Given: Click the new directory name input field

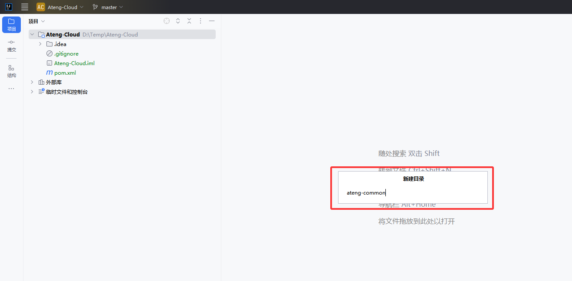Looking at the screenshot, I should point(412,193).
